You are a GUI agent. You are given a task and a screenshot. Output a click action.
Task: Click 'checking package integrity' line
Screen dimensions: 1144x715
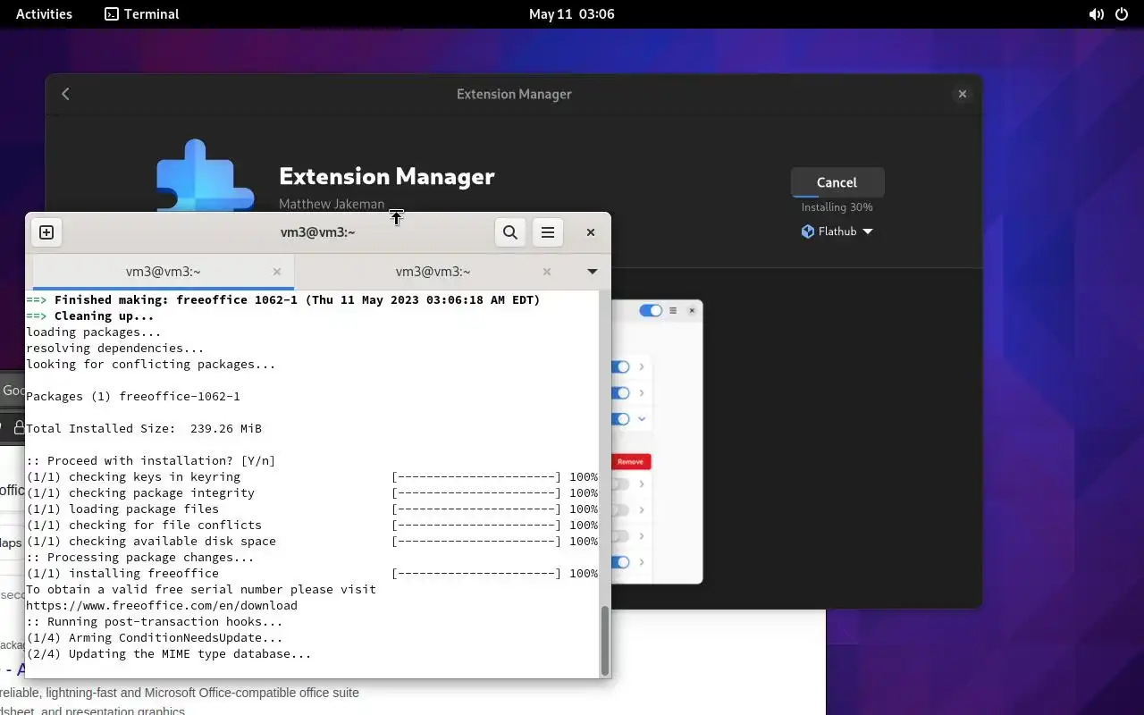click(312, 492)
